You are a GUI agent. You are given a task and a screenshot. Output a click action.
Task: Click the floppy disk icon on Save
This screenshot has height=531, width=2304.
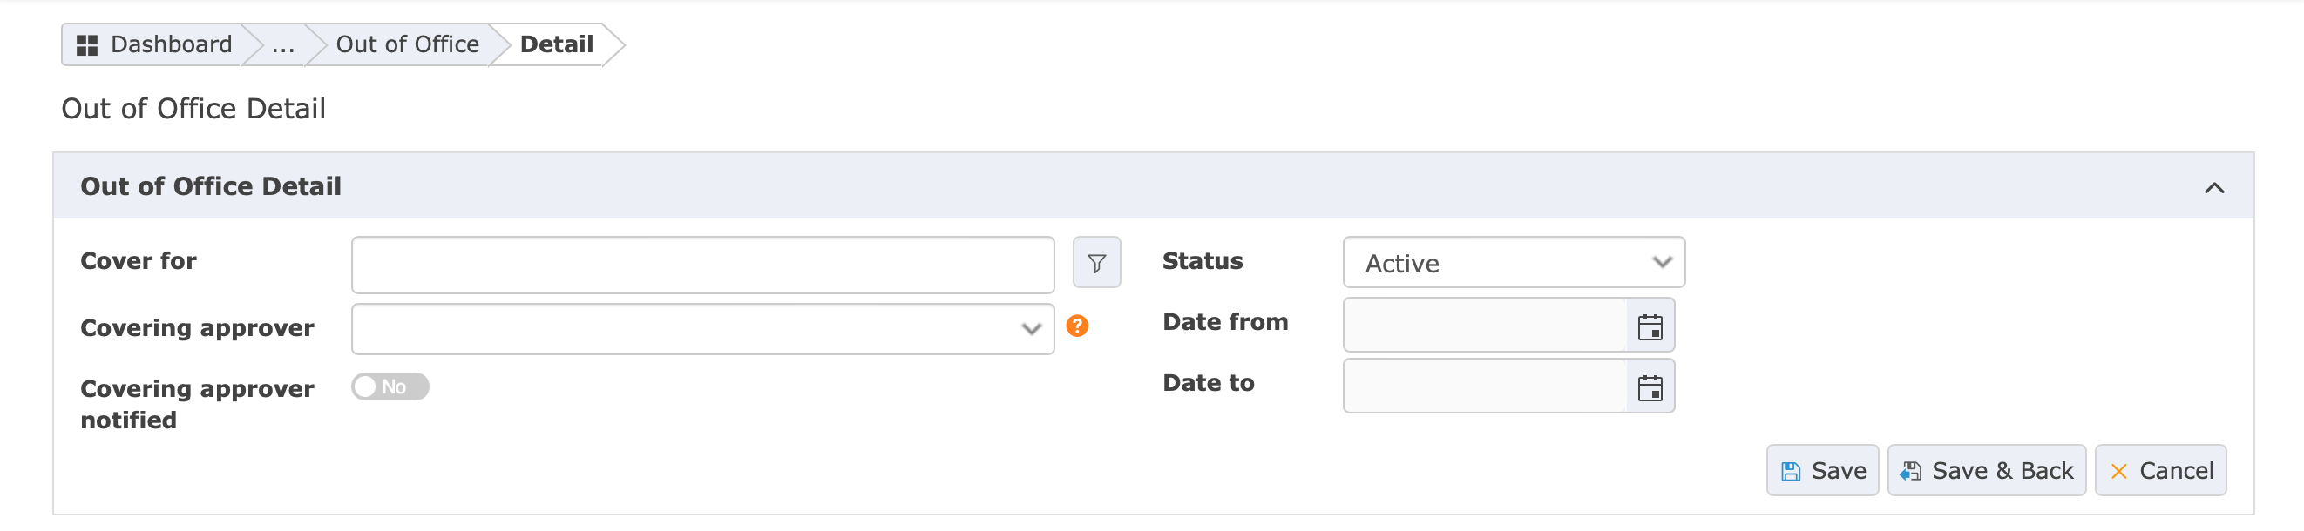(1791, 472)
